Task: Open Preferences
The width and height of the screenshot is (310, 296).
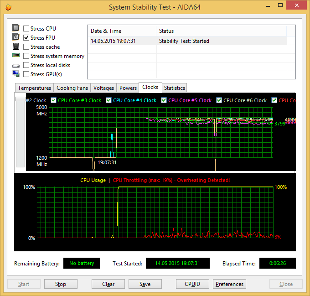Action: pyautogui.click(x=229, y=284)
